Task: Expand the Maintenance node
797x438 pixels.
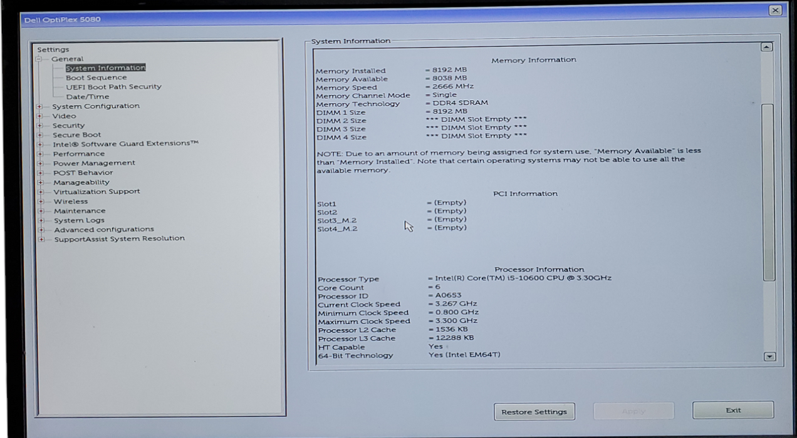Action: (x=41, y=211)
